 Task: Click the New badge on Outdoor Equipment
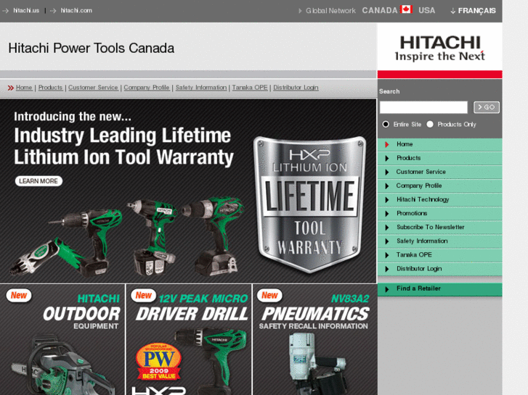19,296
